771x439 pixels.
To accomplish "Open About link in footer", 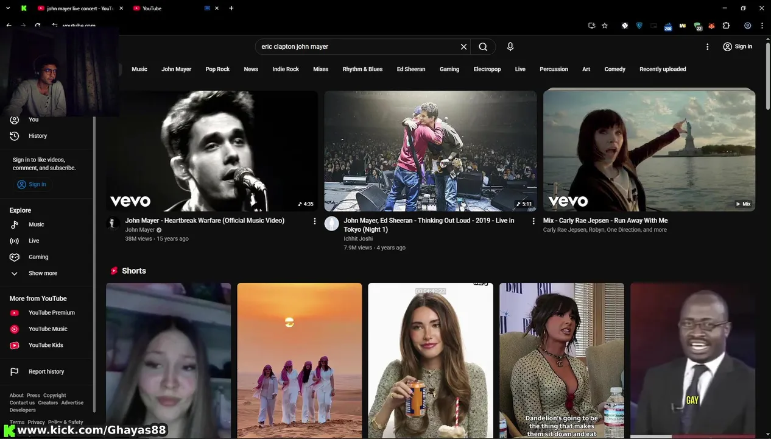I will coord(16,396).
